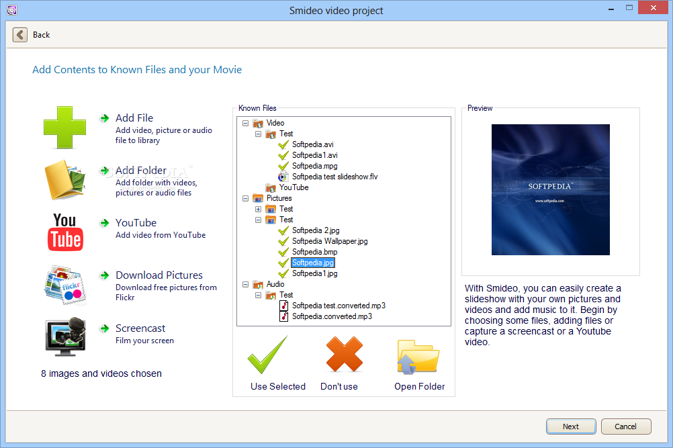Viewport: 673px width, 448px height.
Task: Click the Open Folder icon
Action: coord(418,357)
